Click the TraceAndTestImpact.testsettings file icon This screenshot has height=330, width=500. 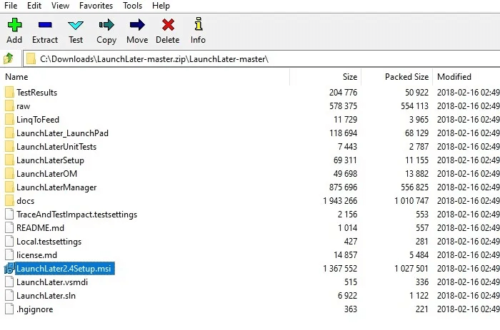click(9, 215)
